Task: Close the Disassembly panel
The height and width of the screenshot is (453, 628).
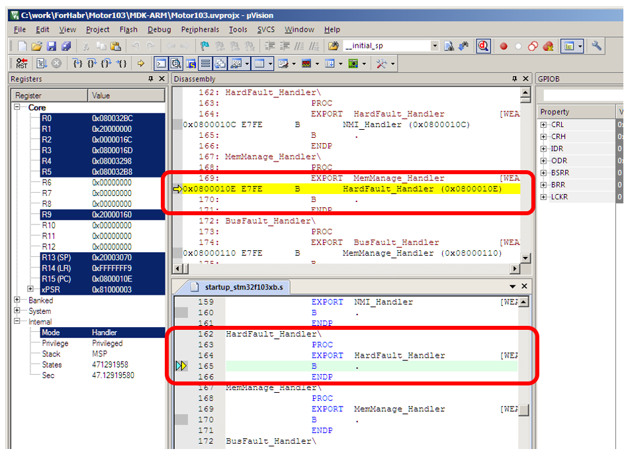Action: [x=526, y=79]
